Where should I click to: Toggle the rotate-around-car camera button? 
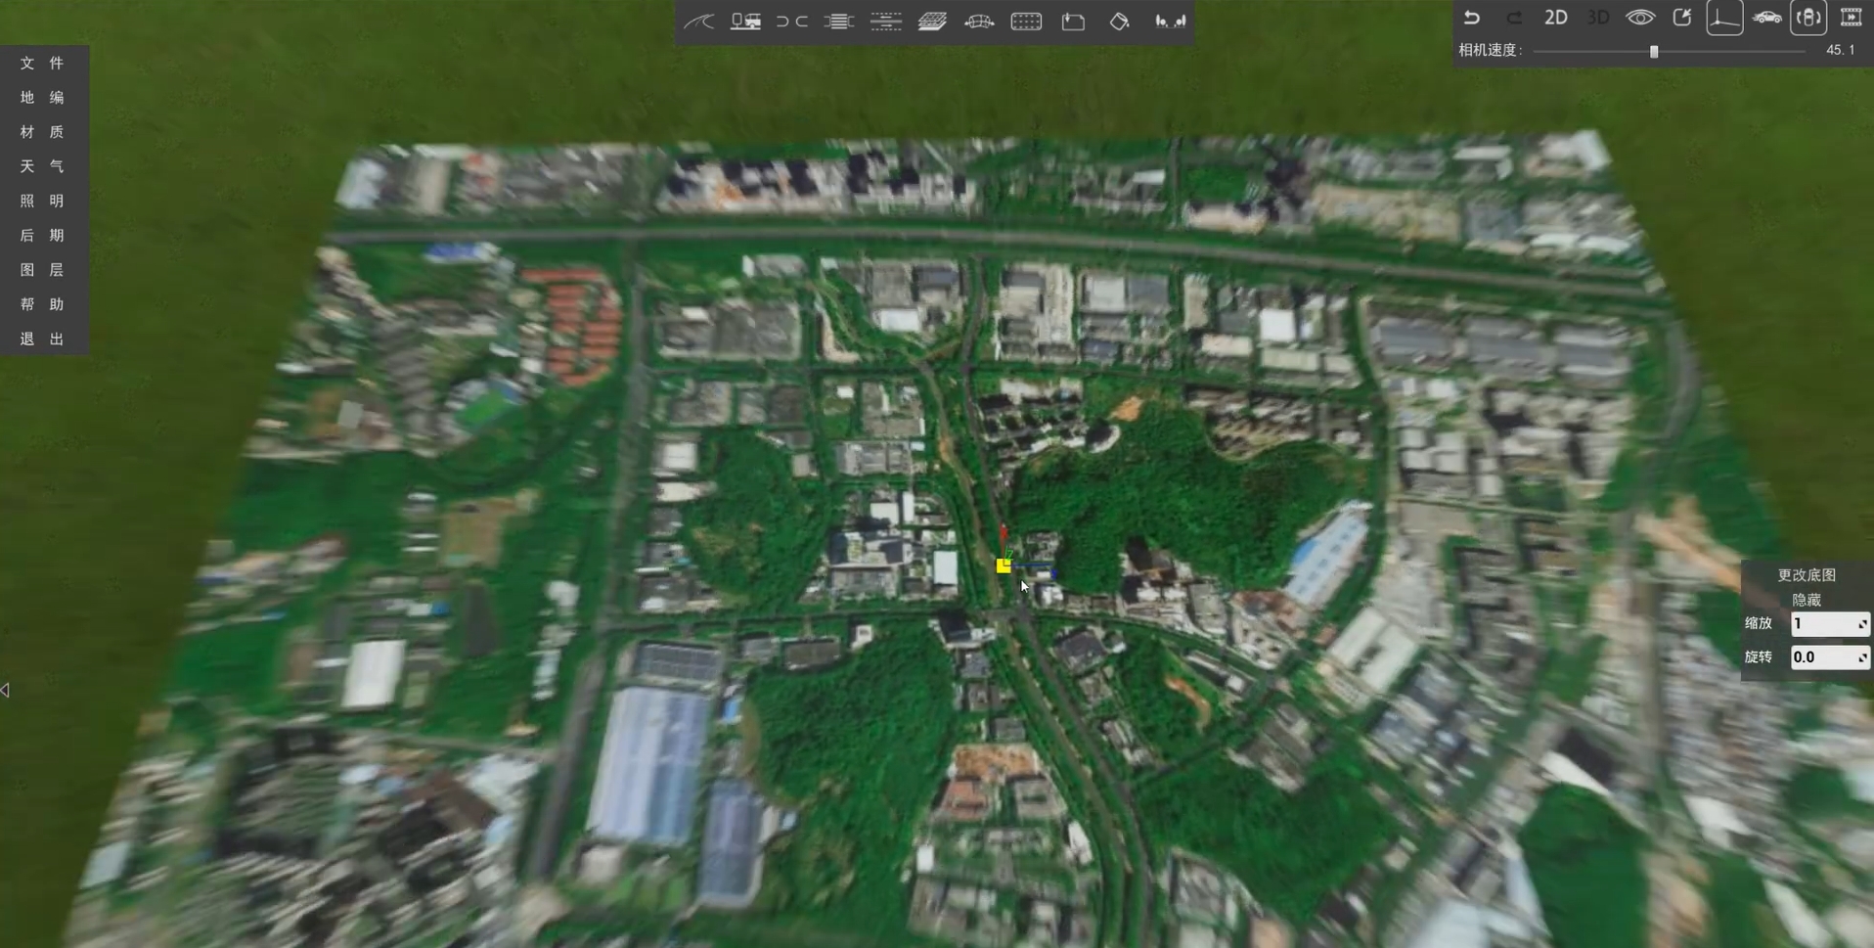pyautogui.click(x=1808, y=18)
